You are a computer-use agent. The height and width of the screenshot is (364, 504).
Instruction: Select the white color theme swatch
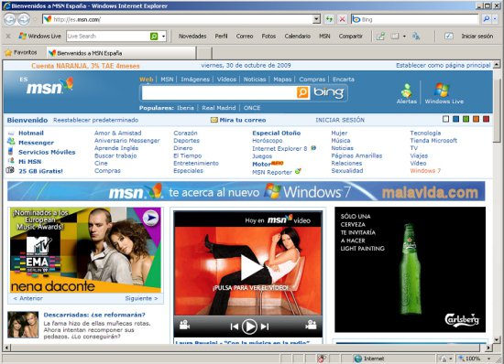(445, 119)
